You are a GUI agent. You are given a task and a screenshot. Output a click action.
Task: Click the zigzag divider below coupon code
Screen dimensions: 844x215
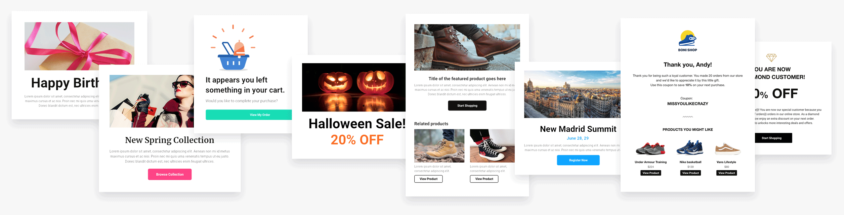pyautogui.click(x=687, y=117)
